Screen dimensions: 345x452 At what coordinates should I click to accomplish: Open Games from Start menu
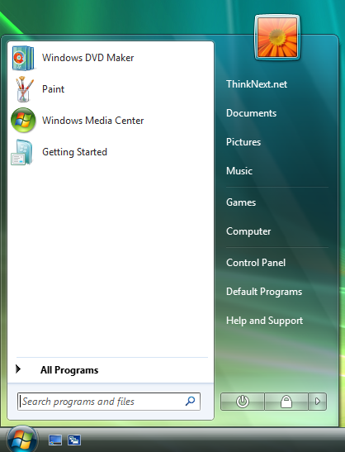point(241,202)
